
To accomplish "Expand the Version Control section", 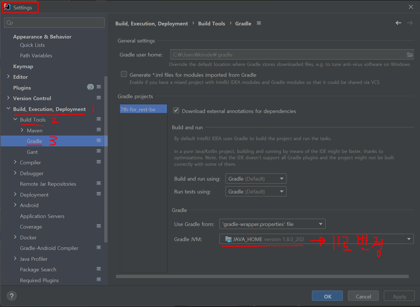I will point(8,98).
